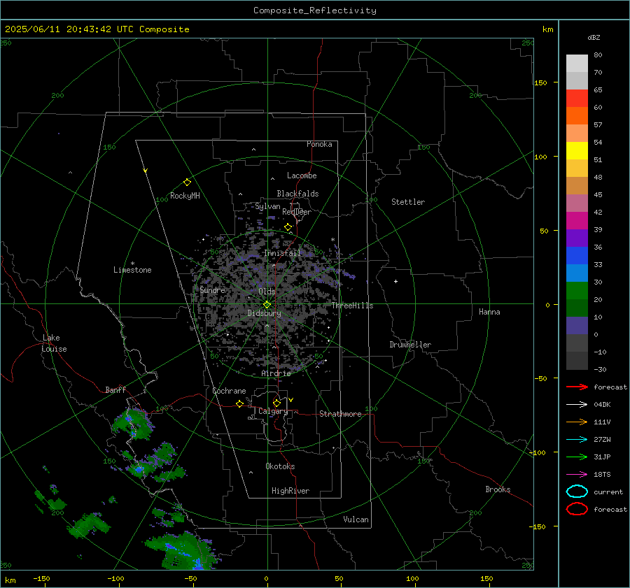Select the yellow swatch between 51 and 54 dBZ
Viewport: 630px width, 588px height.
(577, 150)
